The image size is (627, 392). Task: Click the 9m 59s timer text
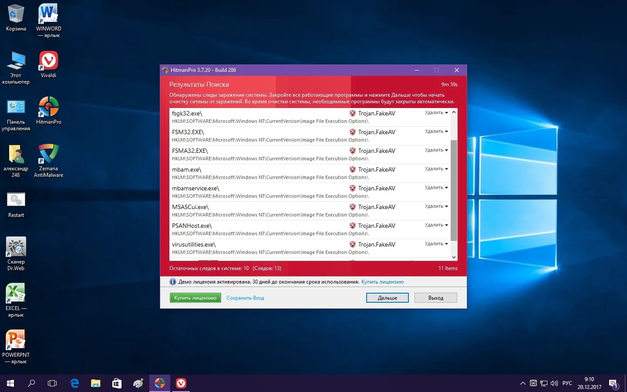click(x=449, y=84)
